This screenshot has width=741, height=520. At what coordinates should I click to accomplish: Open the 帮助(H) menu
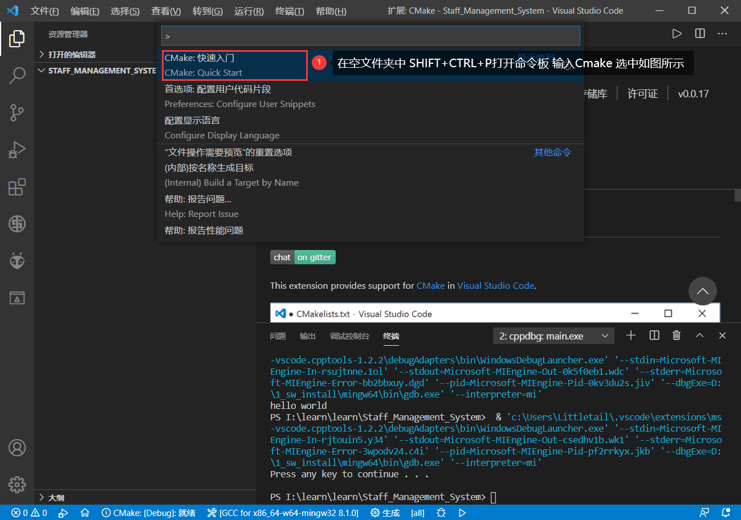coord(331,11)
